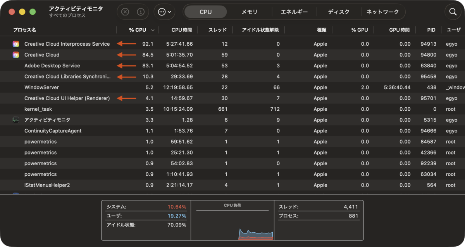Click PID value 94913
The width and height of the screenshot is (465, 247).
(429, 44)
